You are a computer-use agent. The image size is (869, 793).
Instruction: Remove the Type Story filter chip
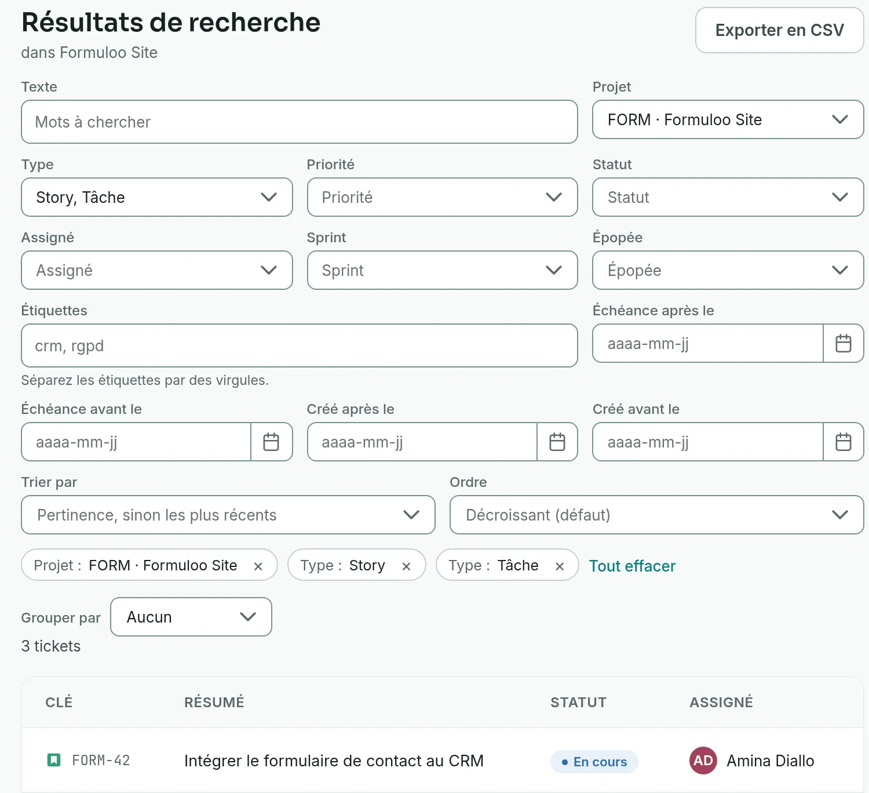click(x=406, y=566)
